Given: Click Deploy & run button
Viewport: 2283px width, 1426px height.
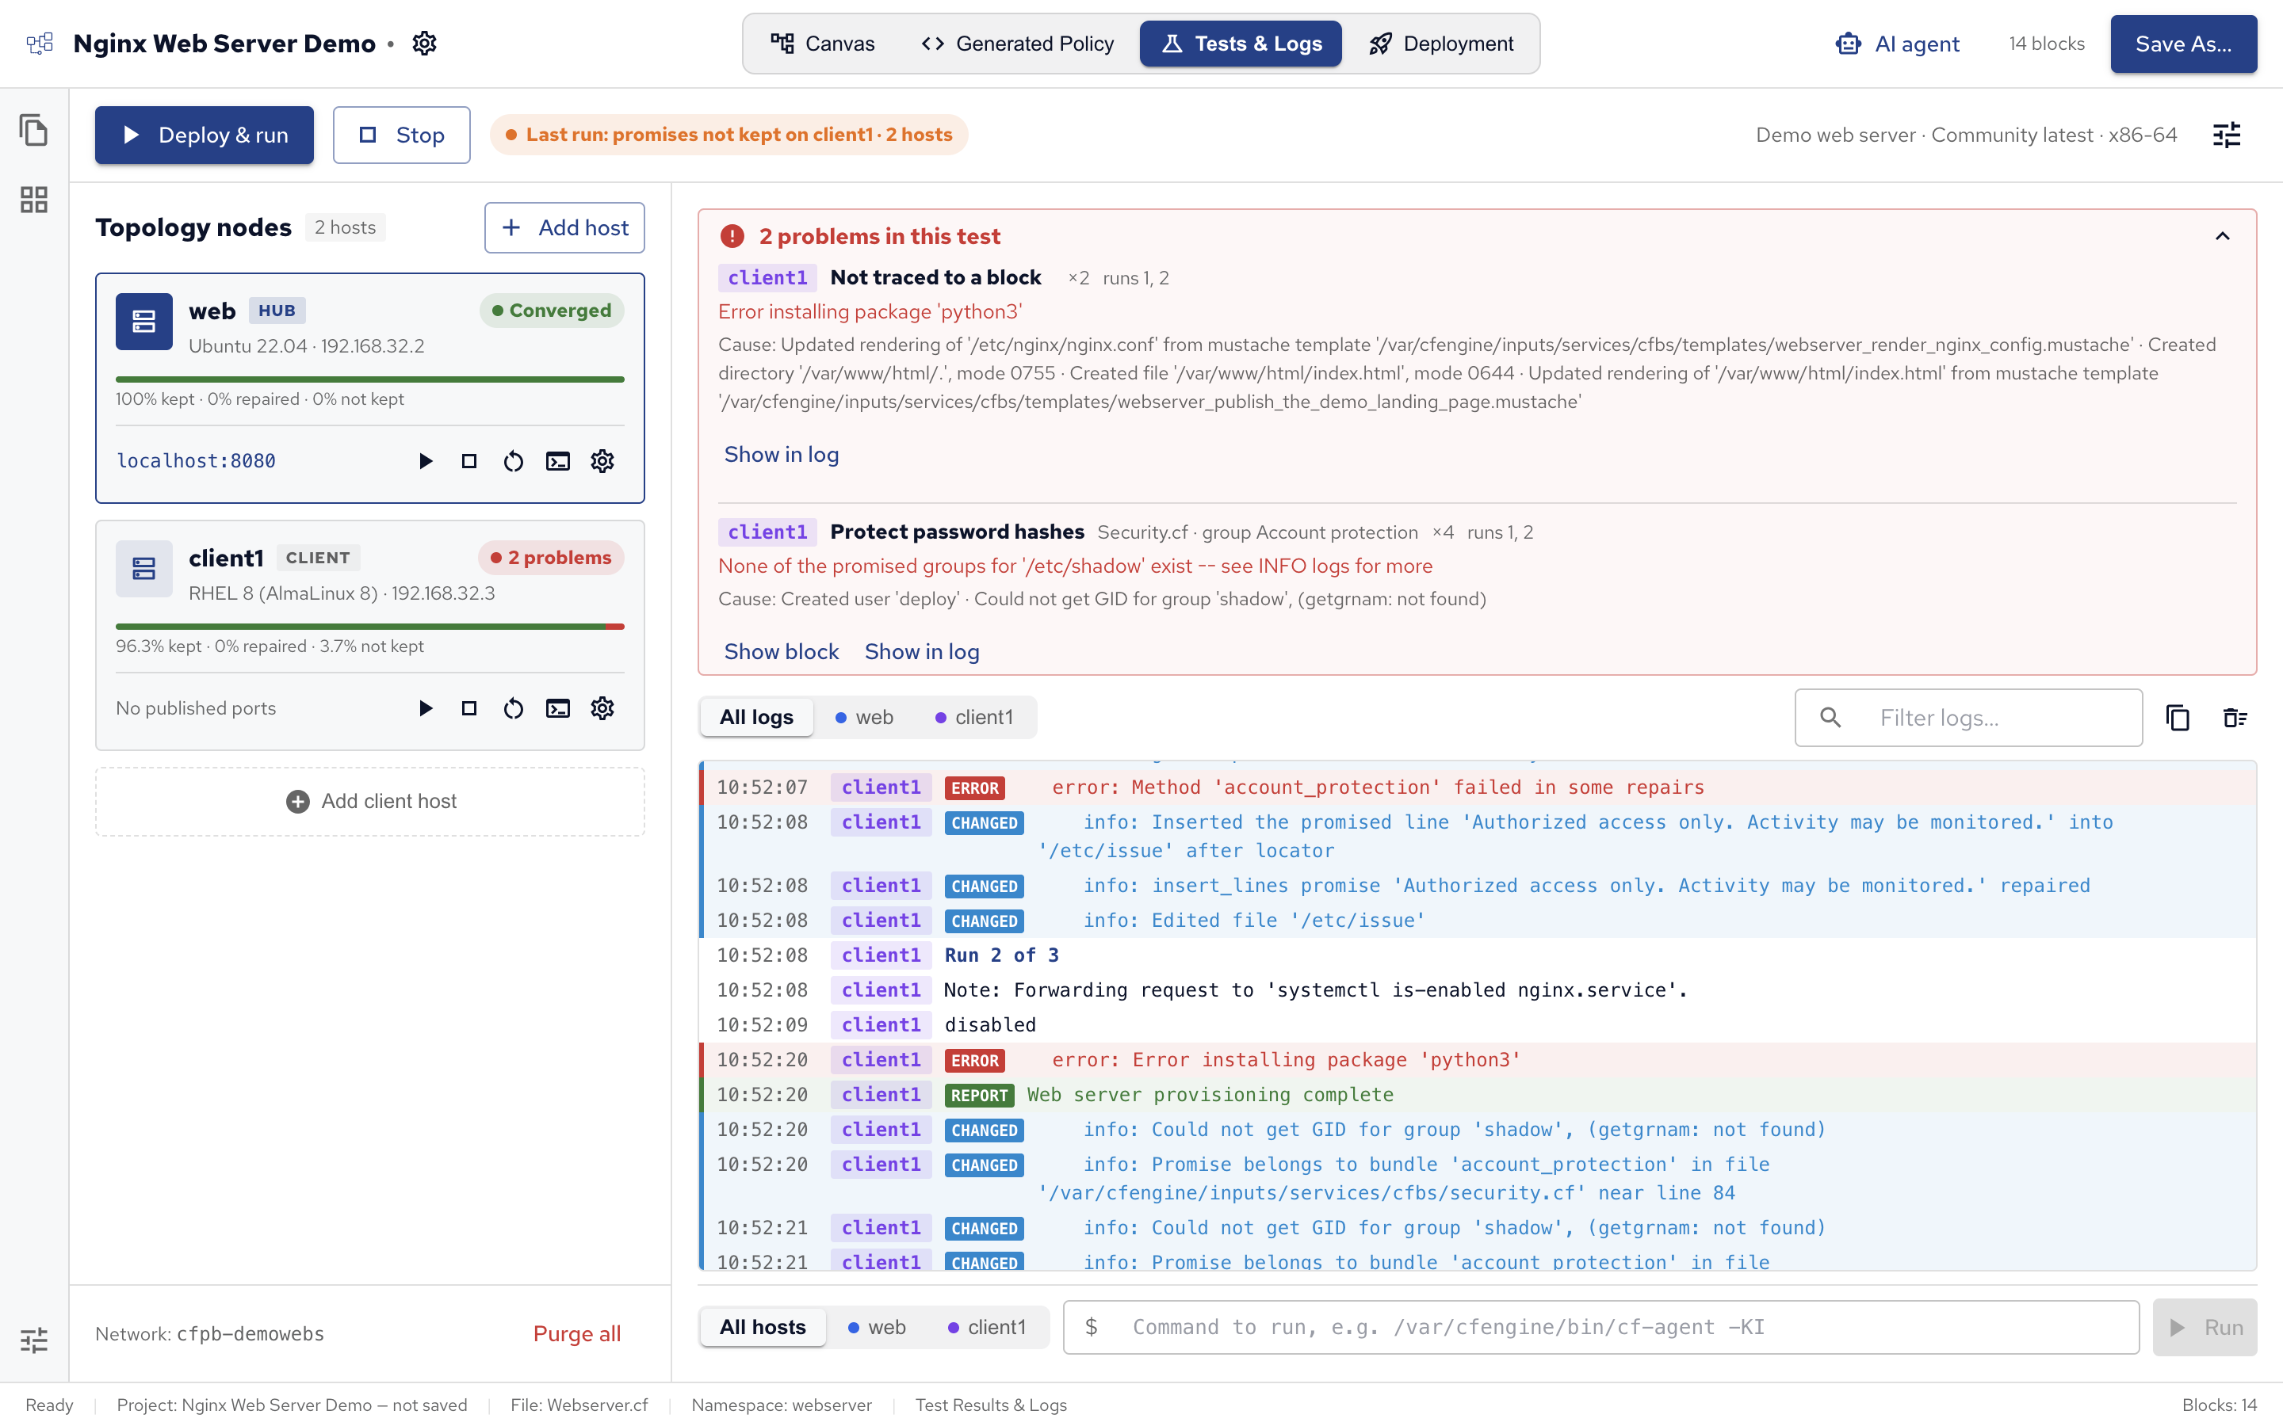Looking at the screenshot, I should click(204, 135).
